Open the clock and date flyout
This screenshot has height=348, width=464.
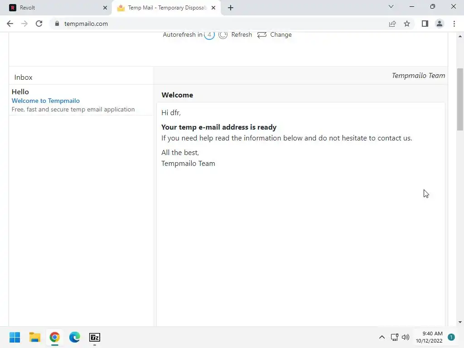tap(429, 337)
